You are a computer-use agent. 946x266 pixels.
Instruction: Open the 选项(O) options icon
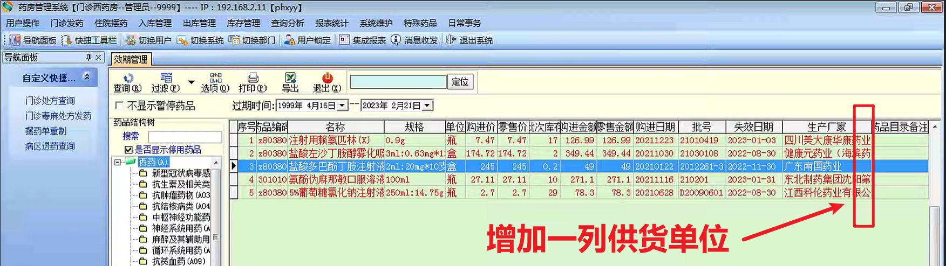pyautogui.click(x=216, y=78)
